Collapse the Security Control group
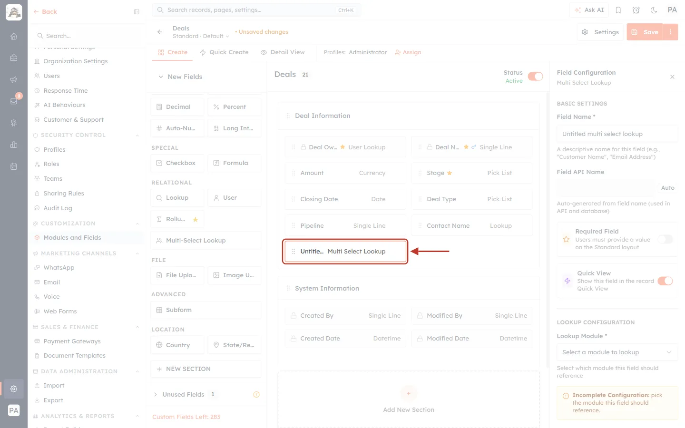Image resolution: width=685 pixels, height=428 pixels. [x=137, y=135]
